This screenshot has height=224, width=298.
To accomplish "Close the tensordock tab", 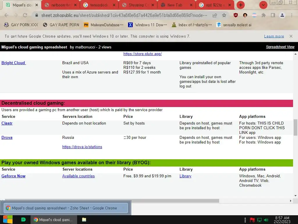I will pyautogui.click(x=114, y=5).
